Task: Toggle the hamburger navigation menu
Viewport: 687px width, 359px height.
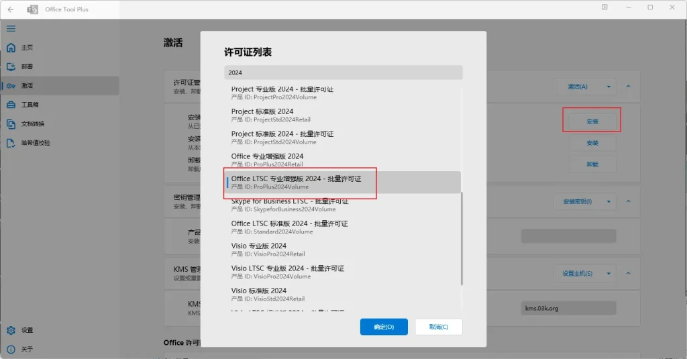Action: point(11,28)
